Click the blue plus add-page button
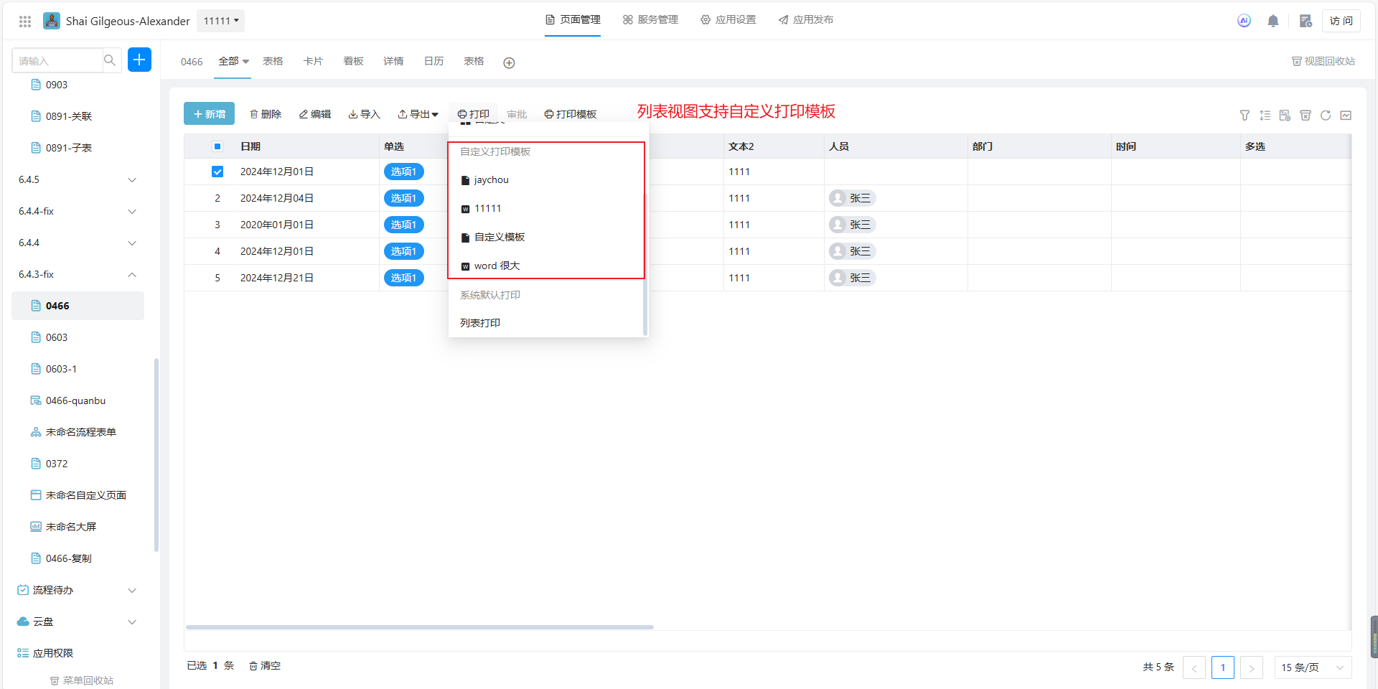Image resolution: width=1378 pixels, height=689 pixels. tap(139, 60)
